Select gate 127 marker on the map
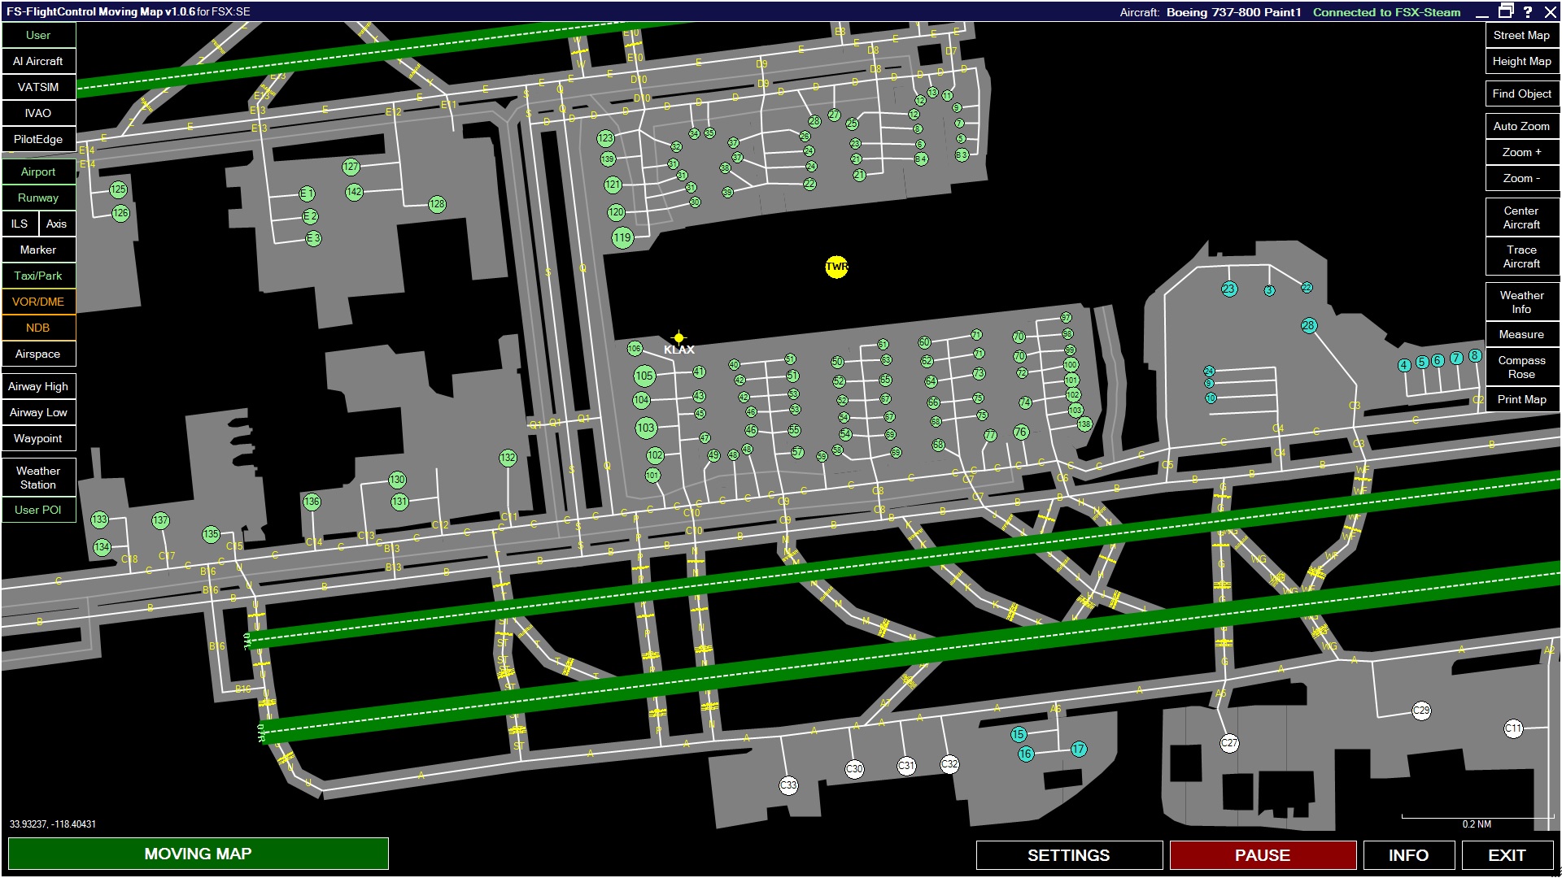1562x878 pixels. 351,166
